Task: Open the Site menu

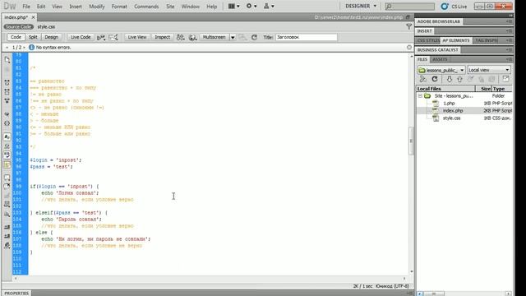Action: [x=170, y=7]
